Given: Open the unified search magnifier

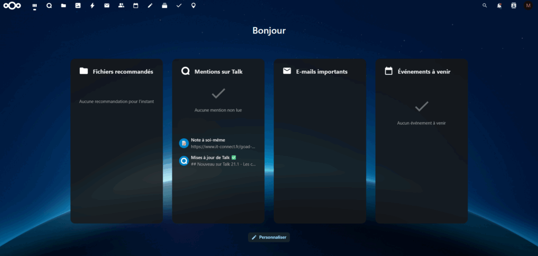Looking at the screenshot, I should click(x=485, y=6).
